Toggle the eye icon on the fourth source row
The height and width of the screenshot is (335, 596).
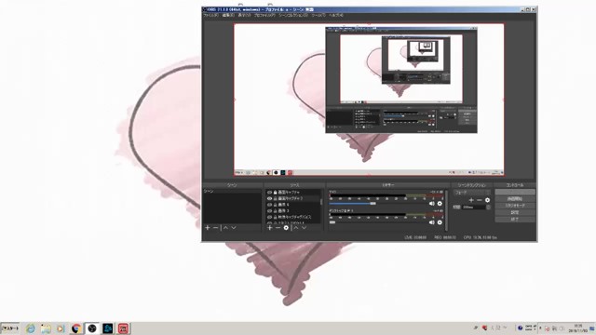pos(269,211)
